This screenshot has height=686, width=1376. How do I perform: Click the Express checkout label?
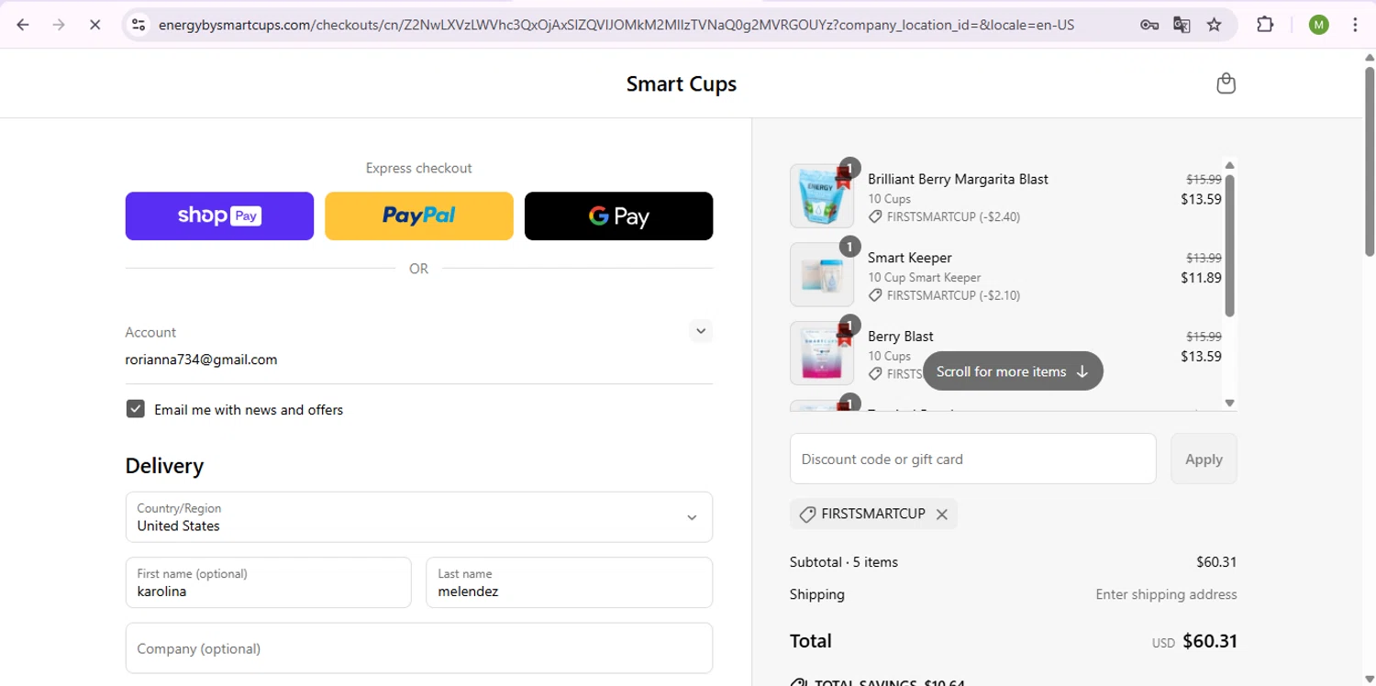coord(418,168)
